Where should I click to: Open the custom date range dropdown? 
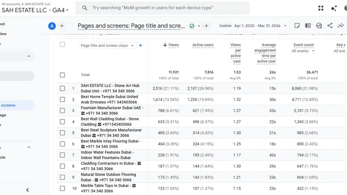pyautogui.click(x=285, y=26)
